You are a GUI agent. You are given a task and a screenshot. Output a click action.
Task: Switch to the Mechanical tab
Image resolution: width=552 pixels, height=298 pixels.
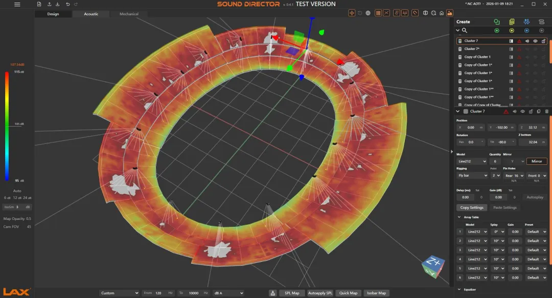click(x=129, y=14)
